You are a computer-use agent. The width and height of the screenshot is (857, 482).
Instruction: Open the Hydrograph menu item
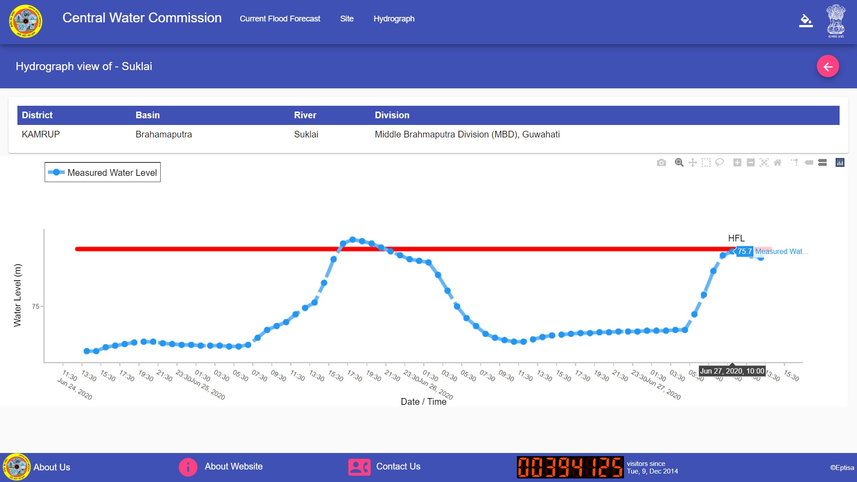(x=394, y=19)
